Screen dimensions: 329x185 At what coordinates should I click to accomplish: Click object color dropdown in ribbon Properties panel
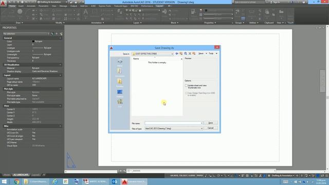218,10
